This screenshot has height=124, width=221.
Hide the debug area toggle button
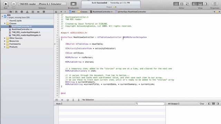[57, 100]
